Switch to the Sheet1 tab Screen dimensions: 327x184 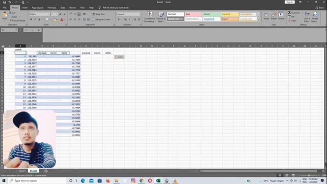click(22, 171)
